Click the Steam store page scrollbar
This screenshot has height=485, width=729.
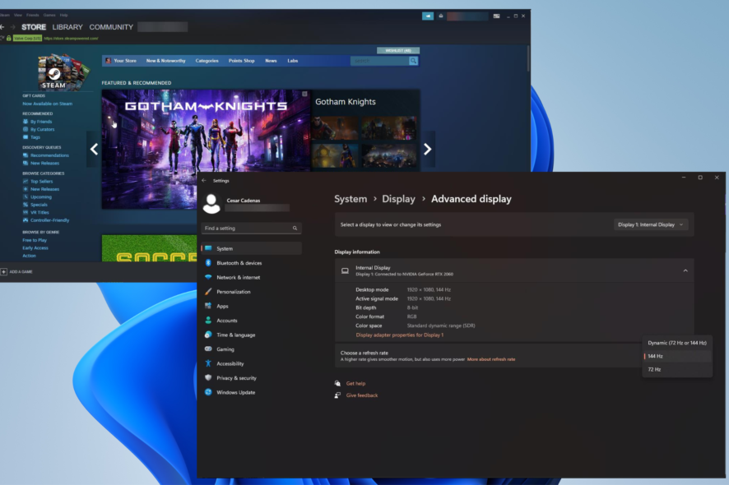tap(528, 58)
